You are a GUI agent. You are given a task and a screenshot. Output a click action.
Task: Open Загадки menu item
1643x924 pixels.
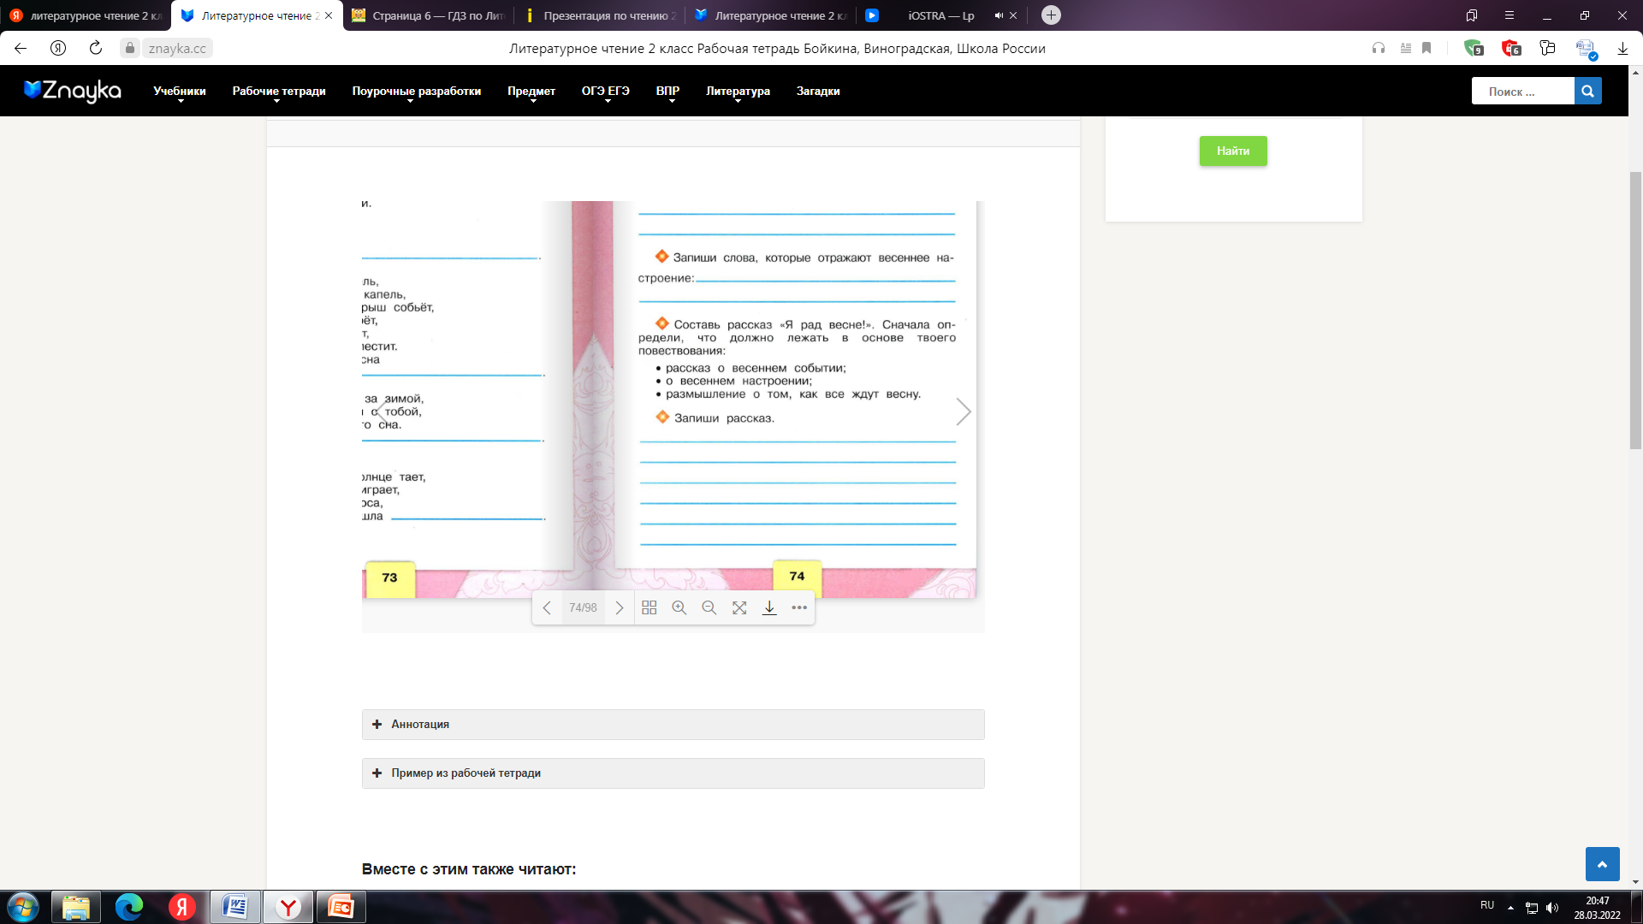click(x=818, y=91)
